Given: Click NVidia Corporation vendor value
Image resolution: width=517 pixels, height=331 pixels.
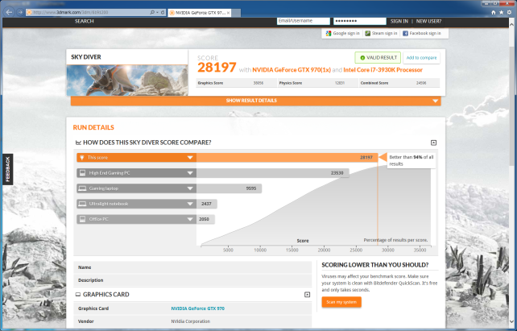Looking at the screenshot, I should [190, 321].
